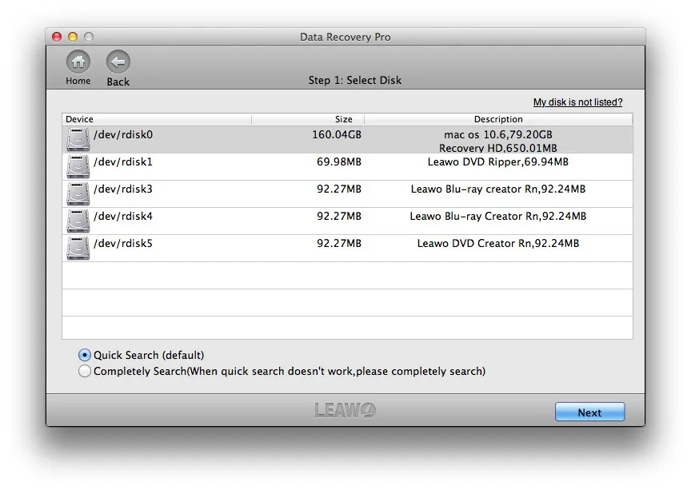
Task: Select the /dev/rdisk4 drive icon
Action: point(78,221)
